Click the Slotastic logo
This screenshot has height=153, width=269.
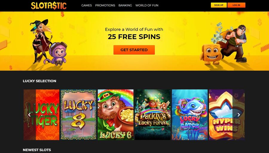49,5
